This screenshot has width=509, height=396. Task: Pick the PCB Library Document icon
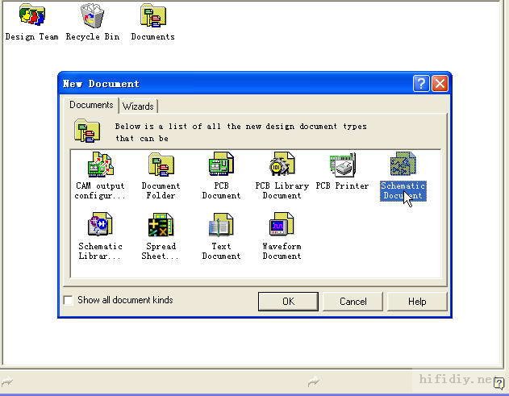282,165
